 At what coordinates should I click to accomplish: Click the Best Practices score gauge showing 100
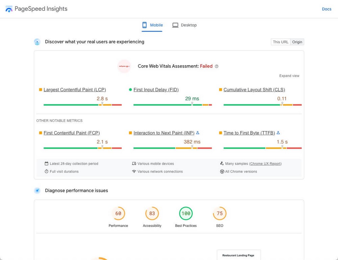186,213
